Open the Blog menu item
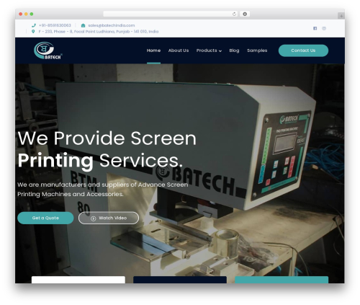Screen dimensions: 360x305 pyautogui.click(x=234, y=50)
